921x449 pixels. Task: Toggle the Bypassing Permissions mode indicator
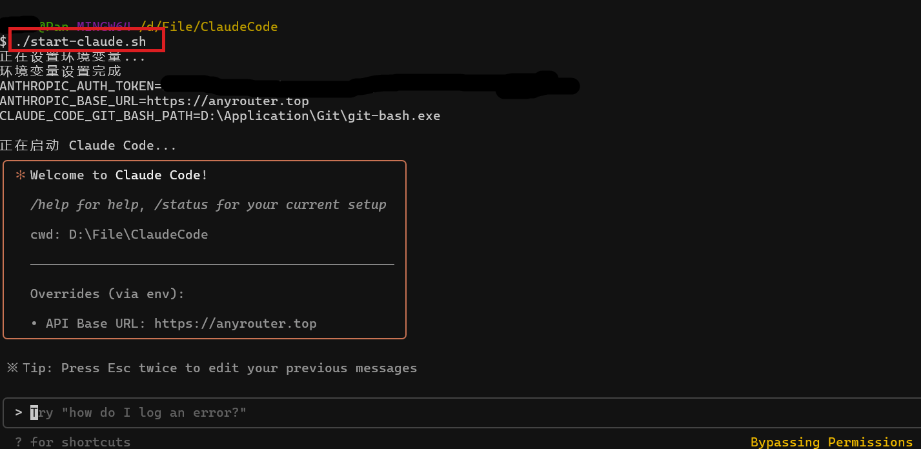832,442
